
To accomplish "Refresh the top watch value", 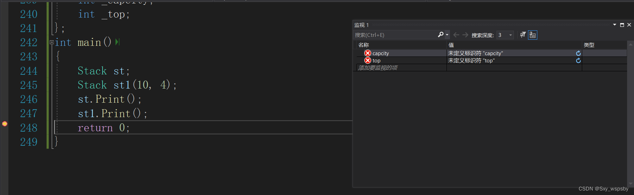I will point(578,61).
